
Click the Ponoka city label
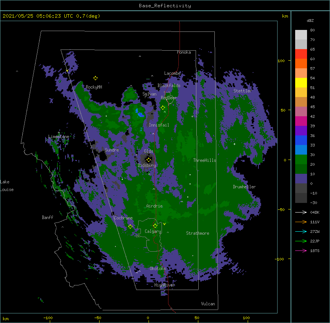[x=184, y=52]
